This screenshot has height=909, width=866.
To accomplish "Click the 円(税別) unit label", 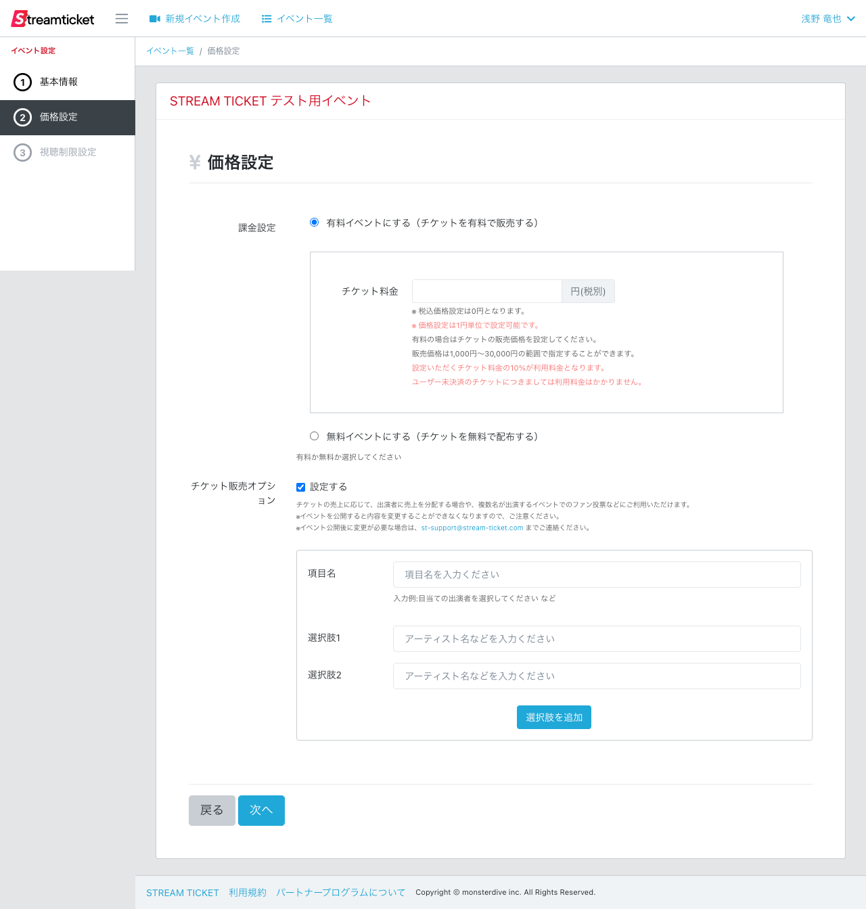I will 588,291.
